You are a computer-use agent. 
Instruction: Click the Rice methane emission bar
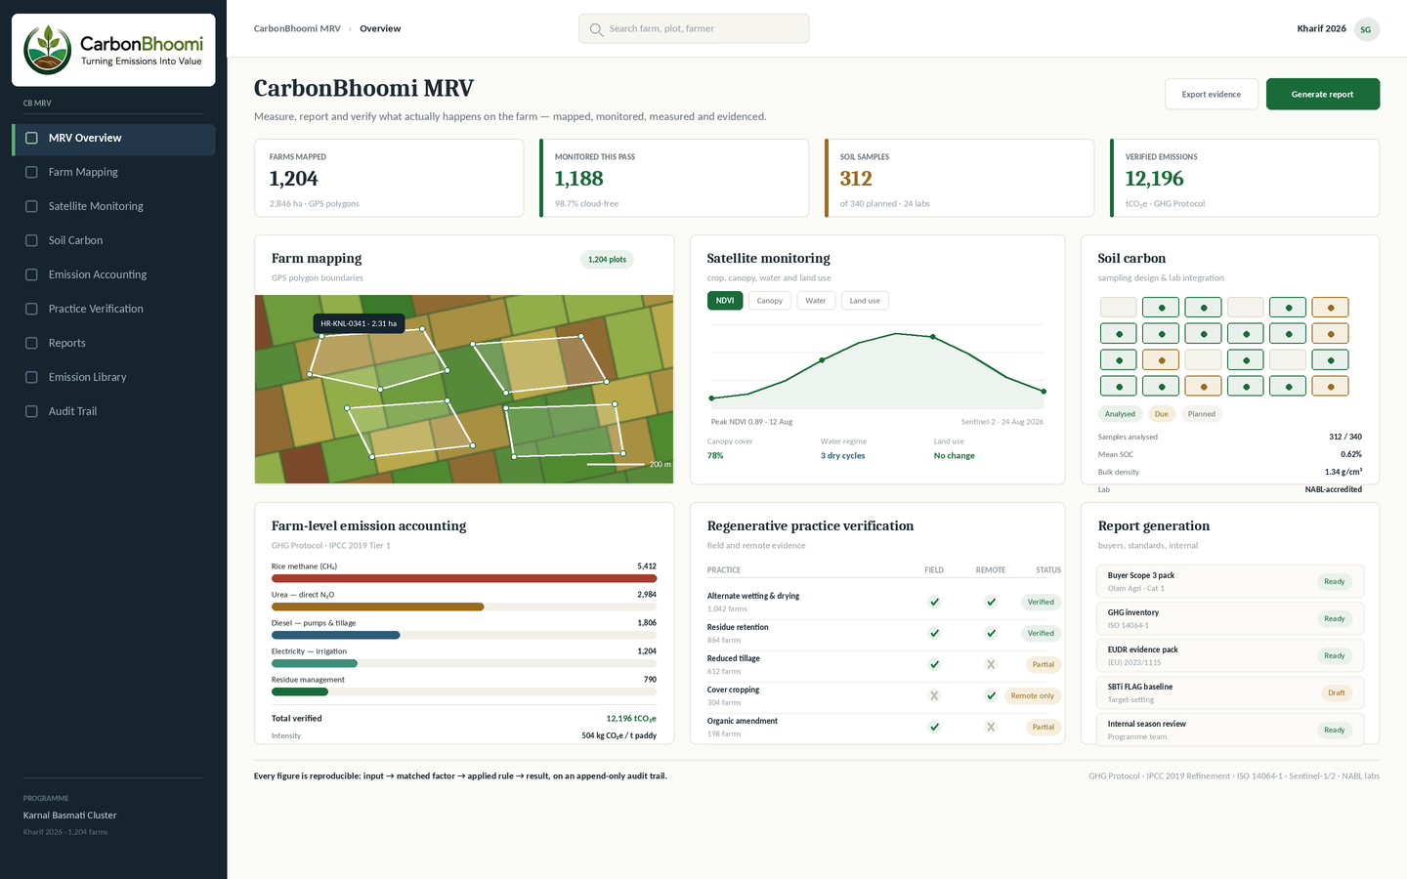point(464,578)
